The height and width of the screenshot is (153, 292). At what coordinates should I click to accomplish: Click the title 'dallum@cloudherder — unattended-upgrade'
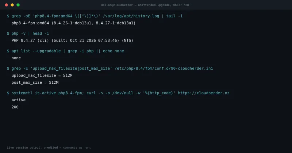[146, 5]
